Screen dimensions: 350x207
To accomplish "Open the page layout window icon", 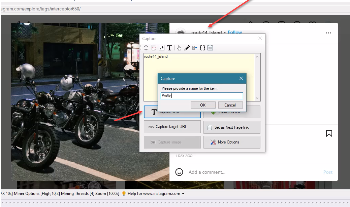I will (x=210, y=48).
